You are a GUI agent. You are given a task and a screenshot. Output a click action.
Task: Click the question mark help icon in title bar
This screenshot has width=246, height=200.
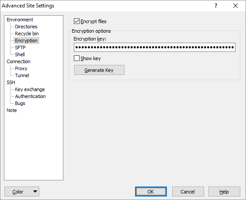coord(216,6)
